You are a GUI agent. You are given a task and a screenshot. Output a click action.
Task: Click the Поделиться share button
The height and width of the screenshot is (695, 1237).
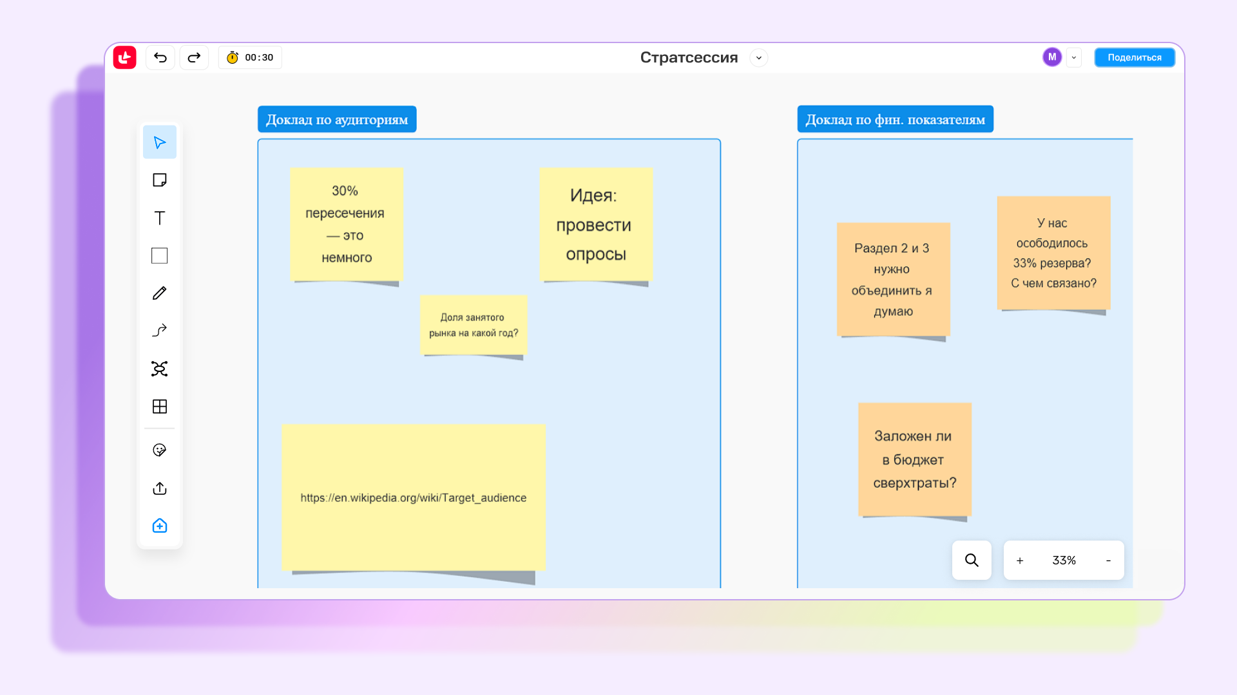point(1134,58)
